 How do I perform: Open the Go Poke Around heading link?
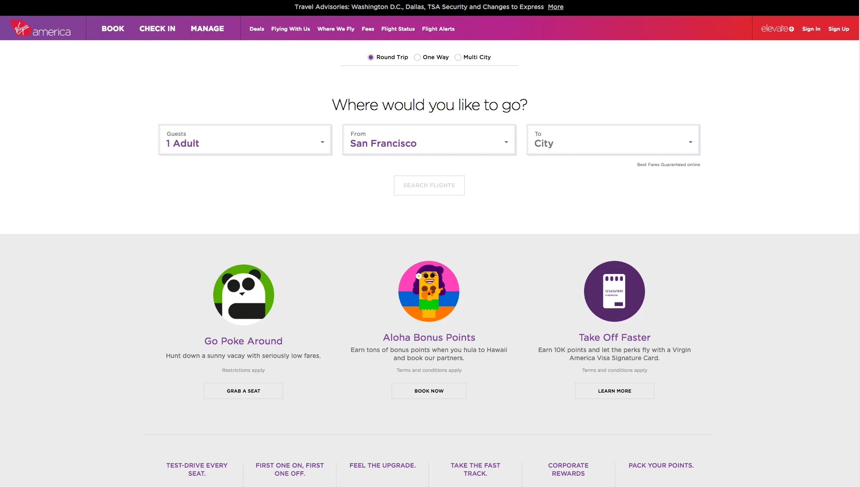click(x=243, y=341)
